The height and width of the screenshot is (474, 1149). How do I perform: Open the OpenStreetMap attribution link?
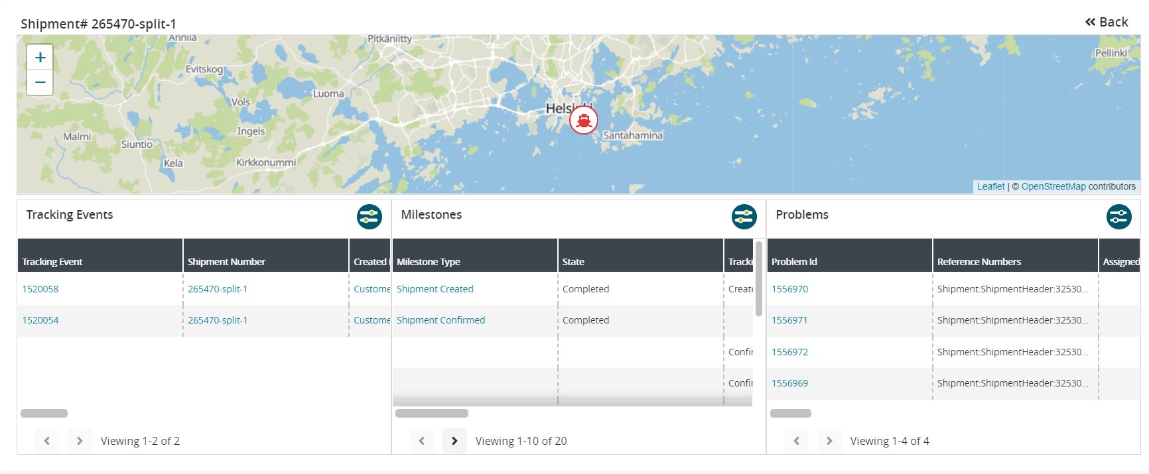[1053, 186]
